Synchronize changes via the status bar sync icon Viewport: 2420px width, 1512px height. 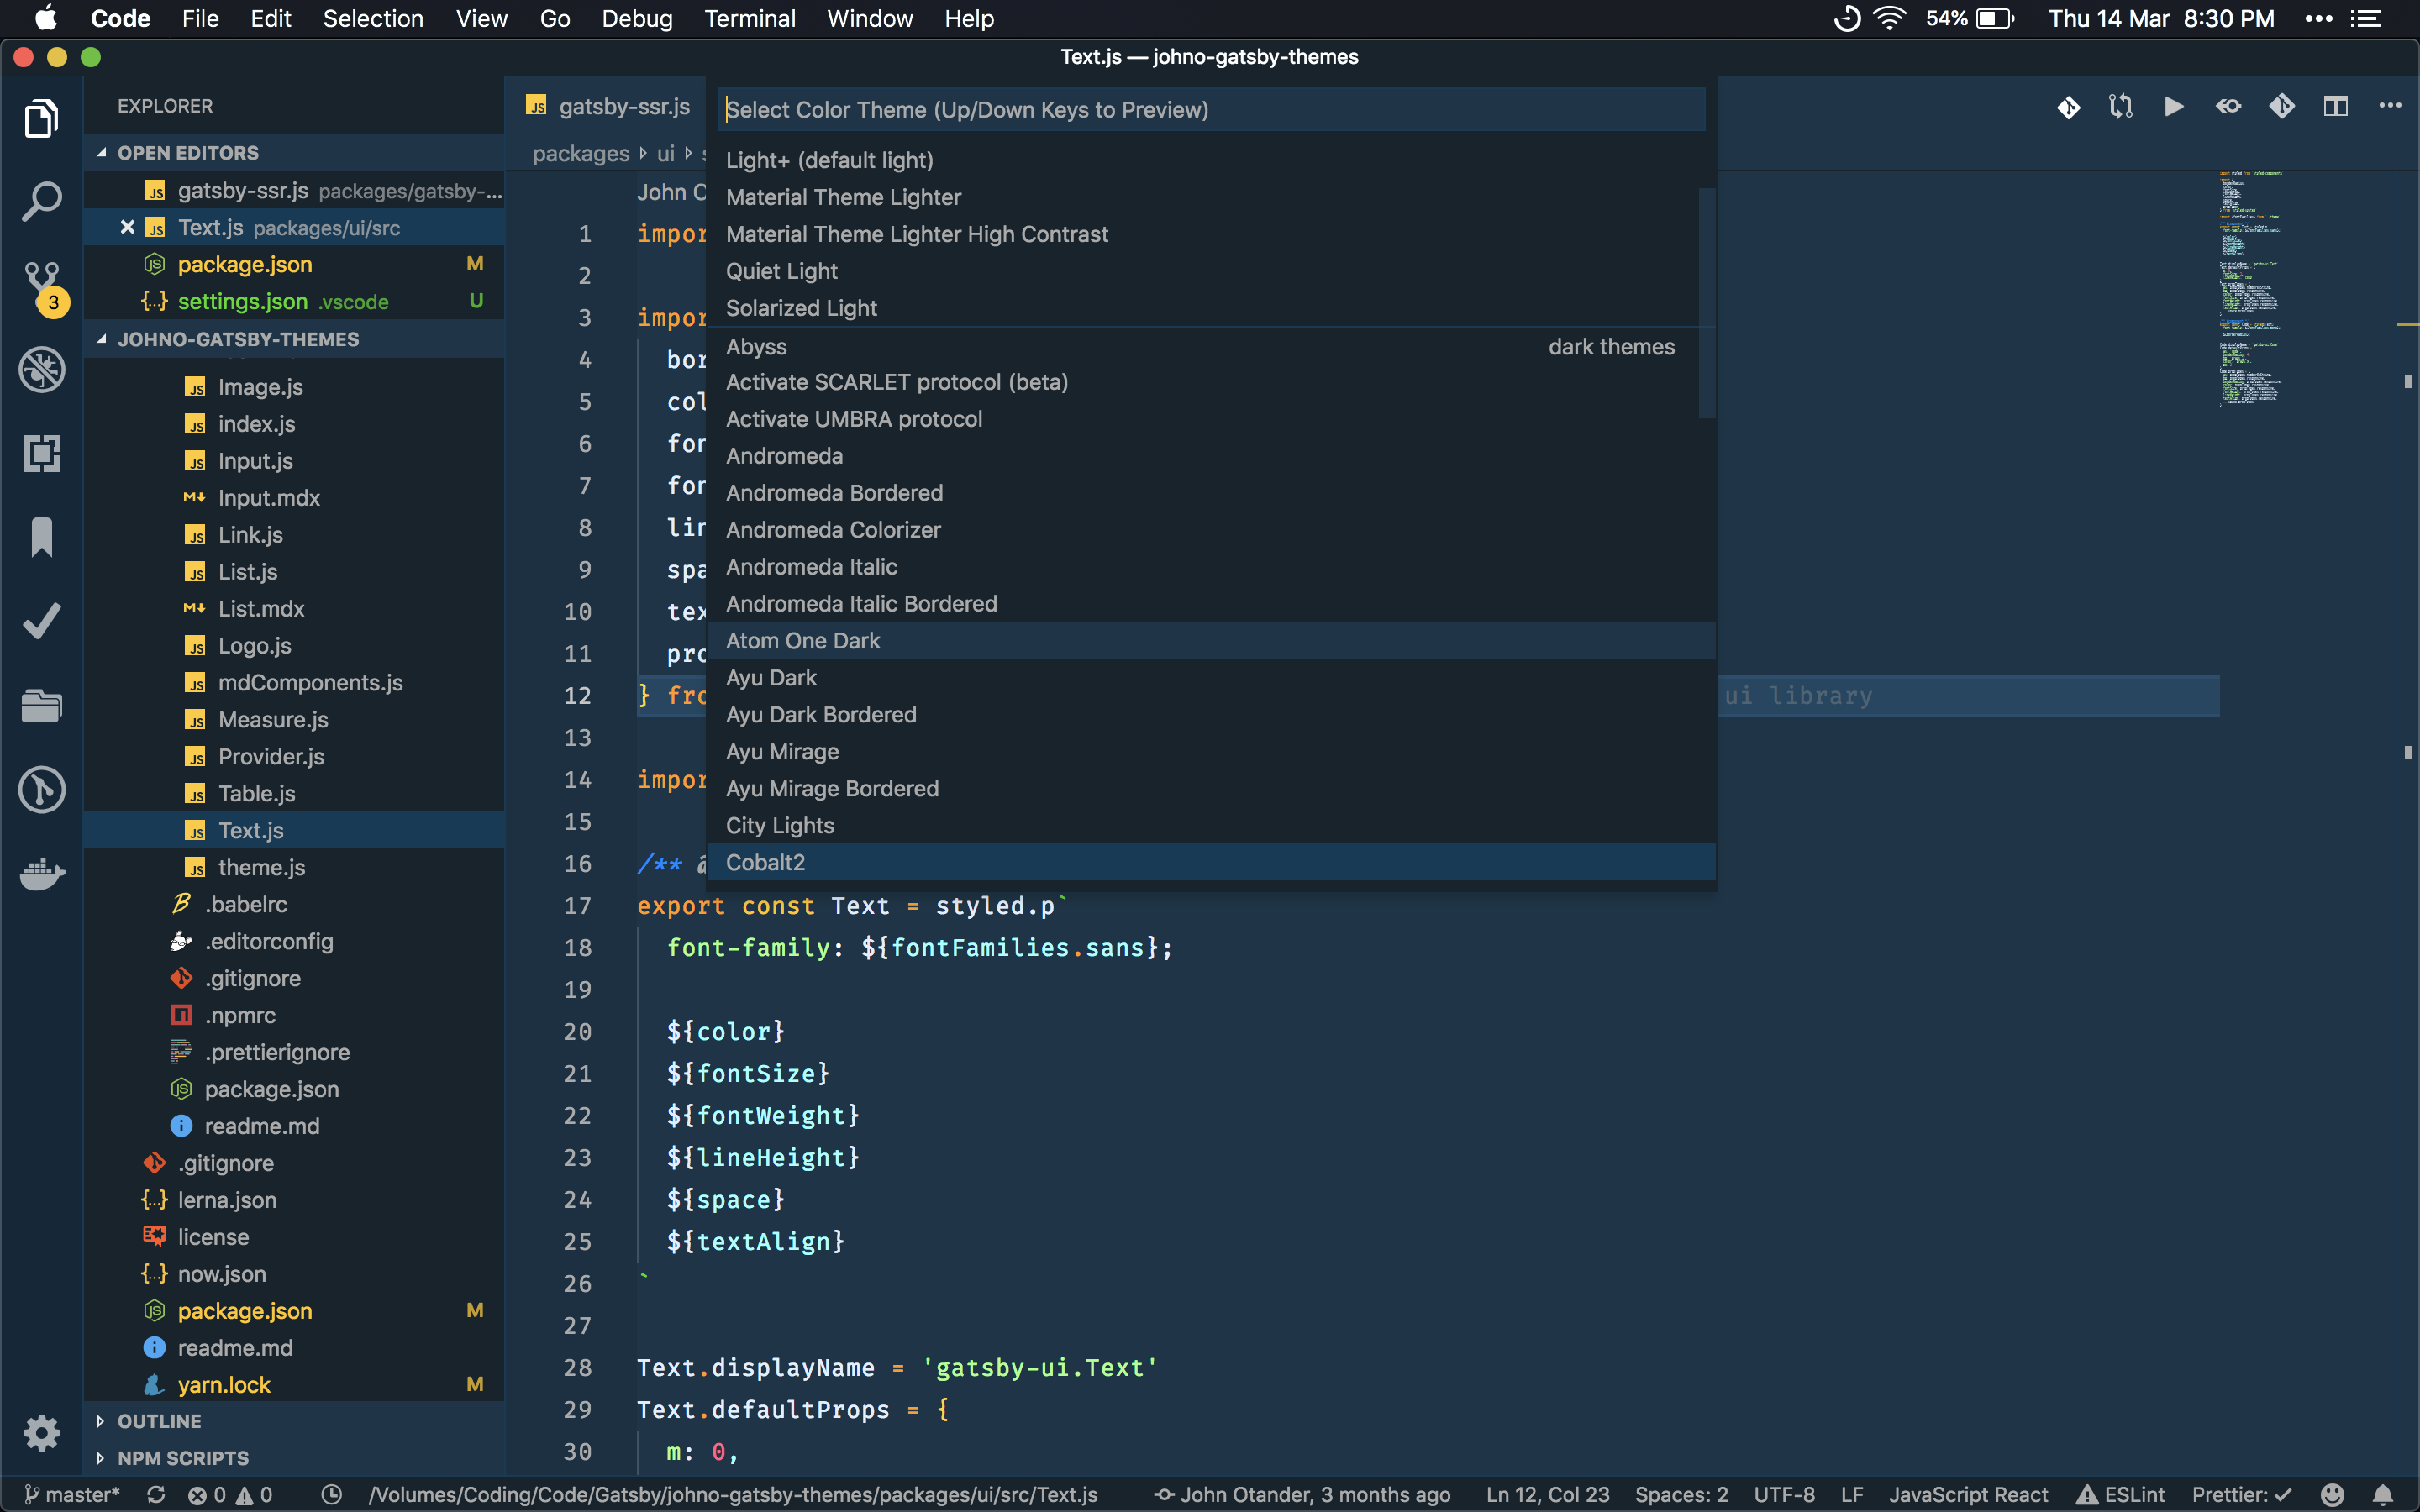coord(156,1494)
